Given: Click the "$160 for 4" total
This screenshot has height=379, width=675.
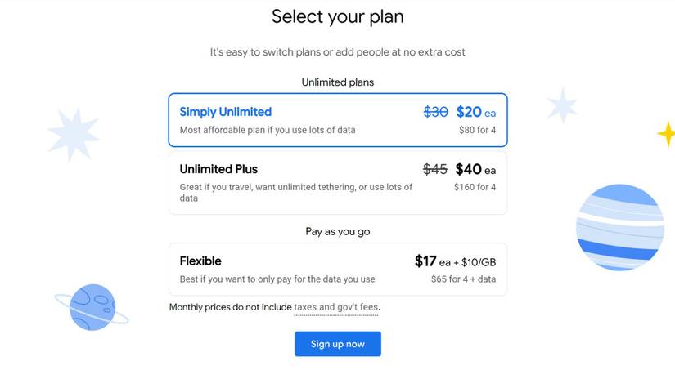Looking at the screenshot, I should pos(475,187).
